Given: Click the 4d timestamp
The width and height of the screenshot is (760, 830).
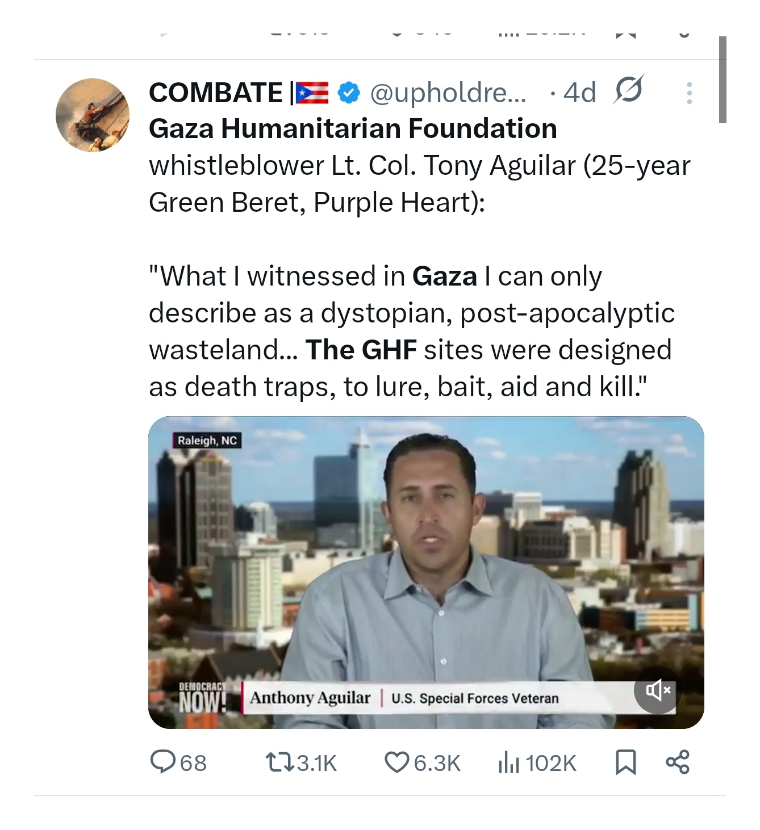Looking at the screenshot, I should (x=580, y=93).
